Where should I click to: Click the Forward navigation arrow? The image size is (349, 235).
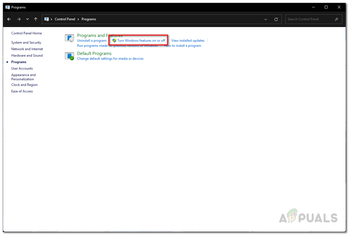click(19, 19)
